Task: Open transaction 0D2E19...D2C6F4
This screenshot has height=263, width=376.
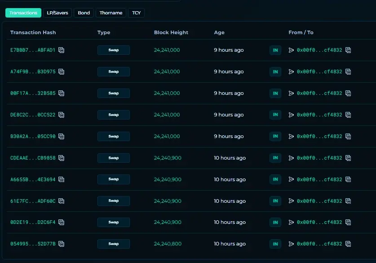Action: click(x=33, y=222)
